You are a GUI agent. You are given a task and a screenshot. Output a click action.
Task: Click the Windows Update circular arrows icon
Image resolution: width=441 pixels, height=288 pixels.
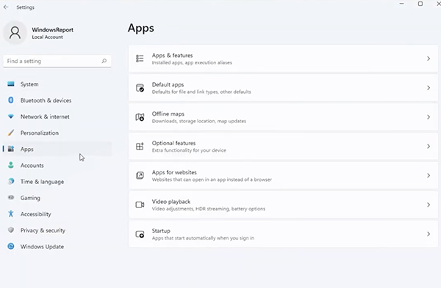click(x=11, y=246)
